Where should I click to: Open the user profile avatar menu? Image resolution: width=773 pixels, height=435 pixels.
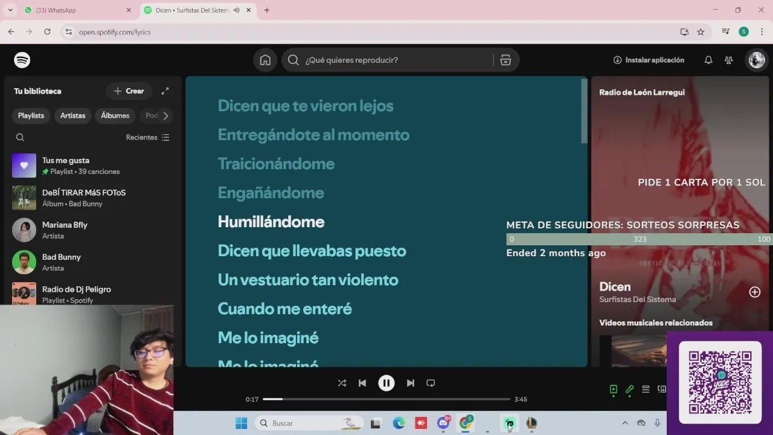pyautogui.click(x=757, y=60)
